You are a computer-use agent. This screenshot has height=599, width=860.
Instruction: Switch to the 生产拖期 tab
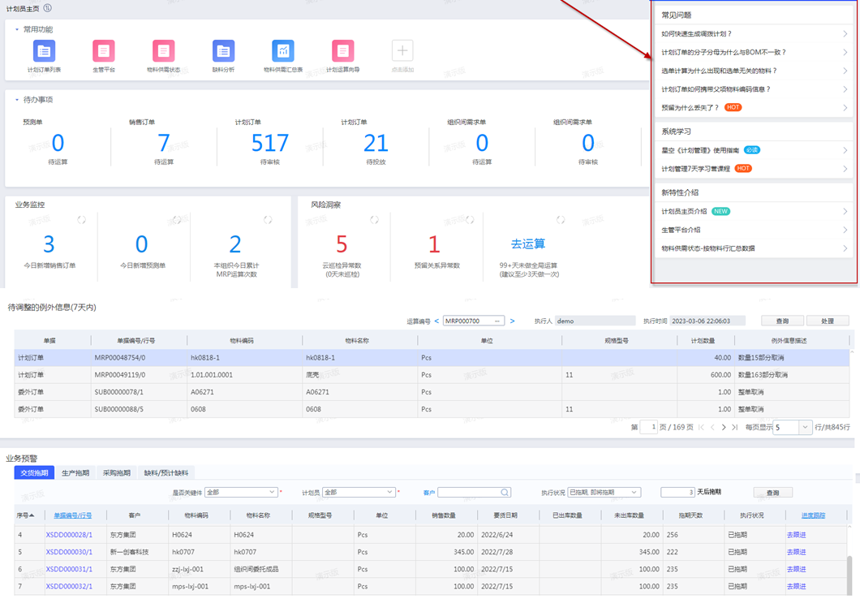(75, 472)
